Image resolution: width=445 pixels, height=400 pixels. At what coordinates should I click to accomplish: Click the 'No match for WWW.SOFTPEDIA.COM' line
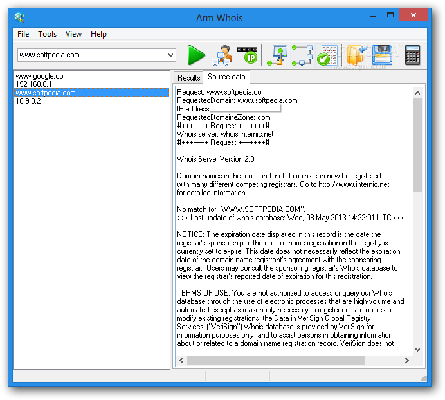pos(241,209)
